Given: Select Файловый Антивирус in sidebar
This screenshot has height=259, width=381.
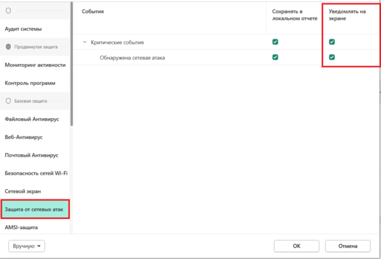Looking at the screenshot, I should pos(32,119).
